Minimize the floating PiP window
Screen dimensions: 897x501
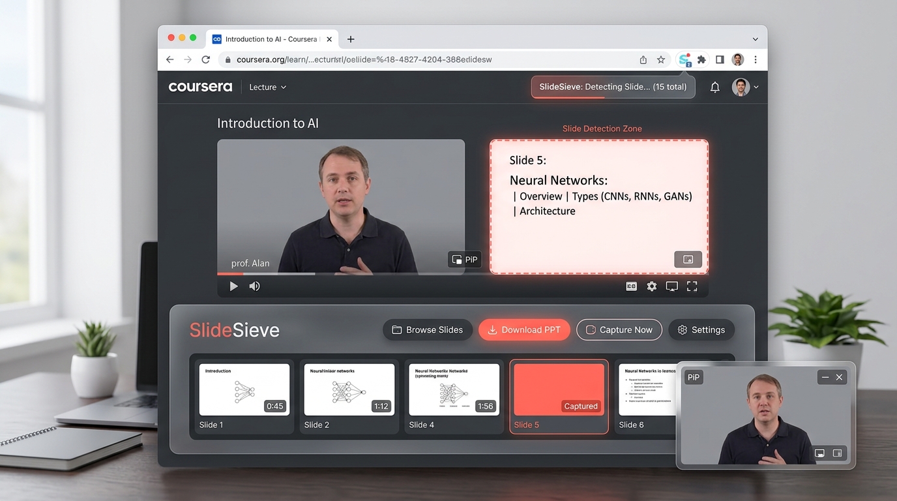(x=825, y=377)
